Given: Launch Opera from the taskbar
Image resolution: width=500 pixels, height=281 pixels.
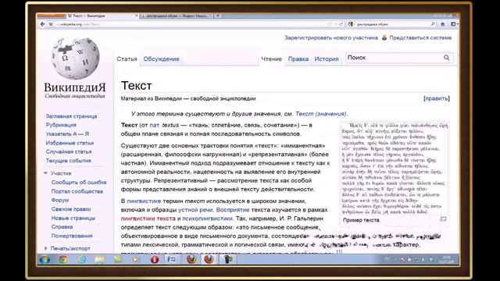Looking at the screenshot, I should (155, 259).
